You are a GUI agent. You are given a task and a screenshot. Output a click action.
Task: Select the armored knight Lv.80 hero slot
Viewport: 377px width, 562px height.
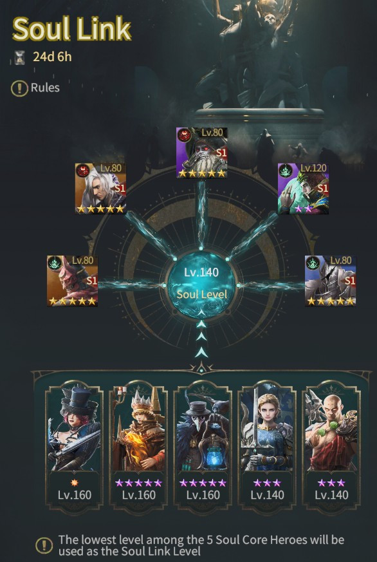click(331, 281)
